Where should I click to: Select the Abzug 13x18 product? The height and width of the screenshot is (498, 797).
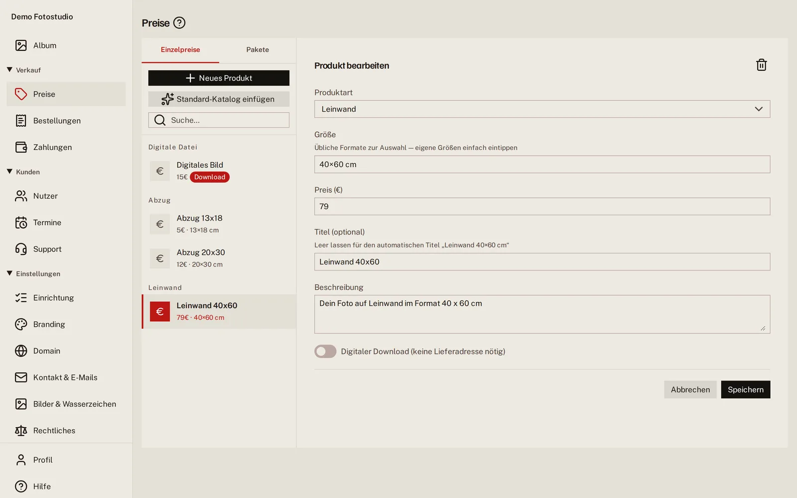(x=219, y=224)
